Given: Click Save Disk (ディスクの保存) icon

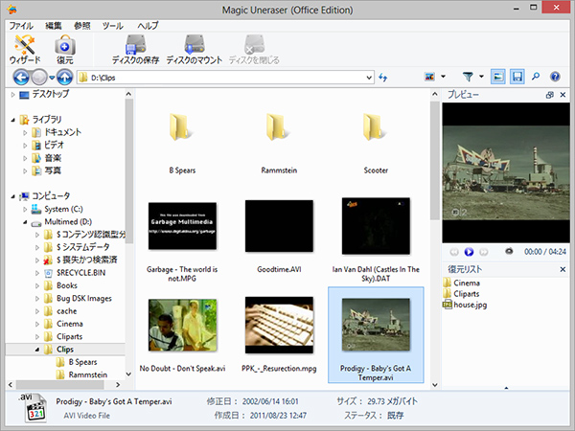Looking at the screenshot, I should (135, 49).
